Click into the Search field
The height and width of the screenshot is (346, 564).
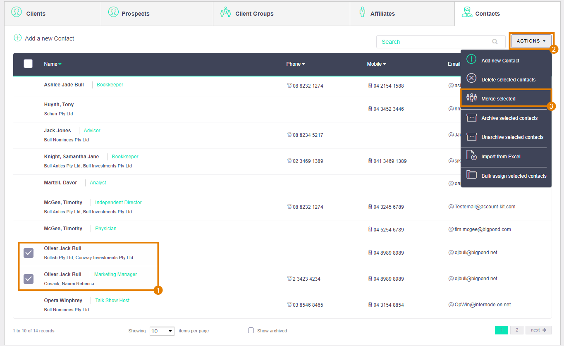[441, 42]
